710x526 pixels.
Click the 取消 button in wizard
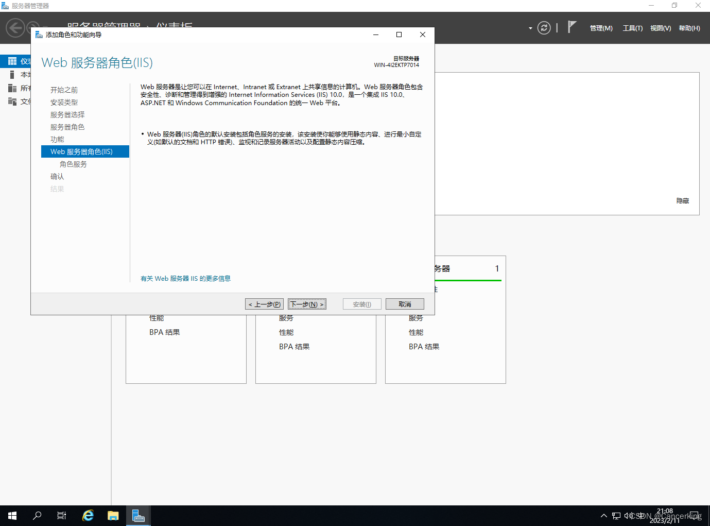pos(405,304)
